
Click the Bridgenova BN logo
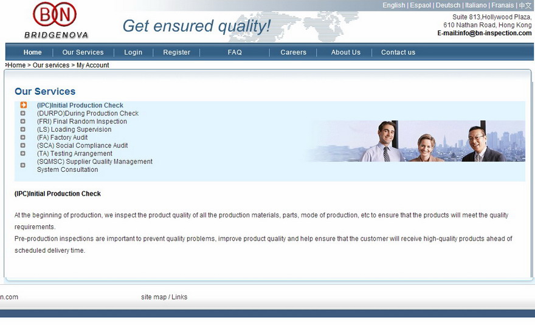(55, 20)
